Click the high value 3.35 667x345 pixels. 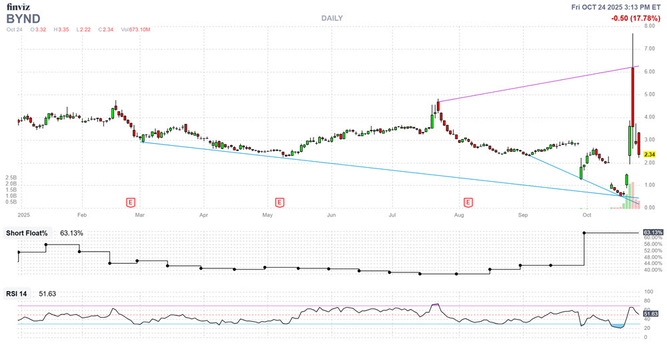pos(64,30)
